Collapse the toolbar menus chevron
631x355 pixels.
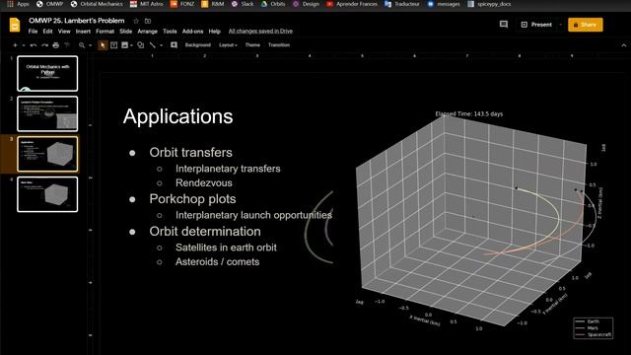tap(624, 45)
